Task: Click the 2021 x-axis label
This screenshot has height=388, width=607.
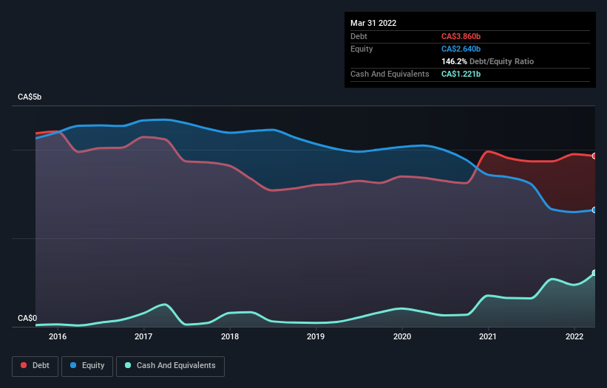Action: tap(488, 336)
